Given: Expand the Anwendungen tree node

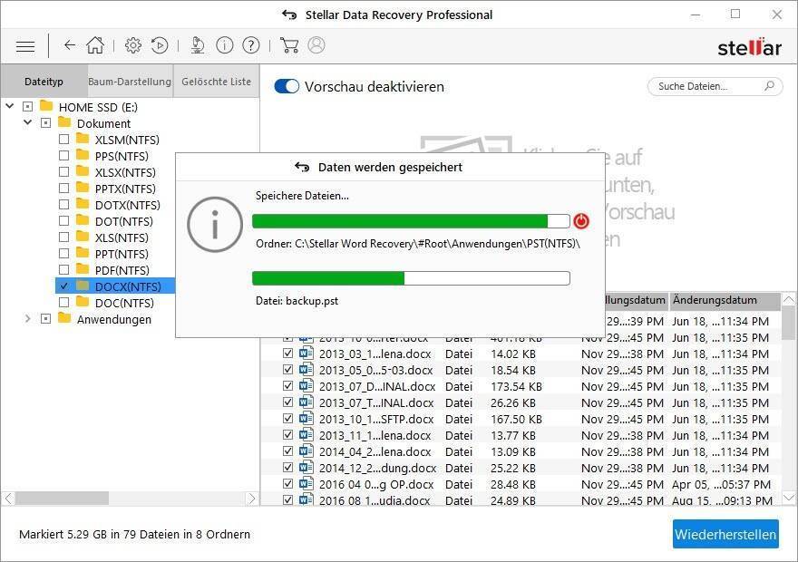Looking at the screenshot, I should 27,319.
